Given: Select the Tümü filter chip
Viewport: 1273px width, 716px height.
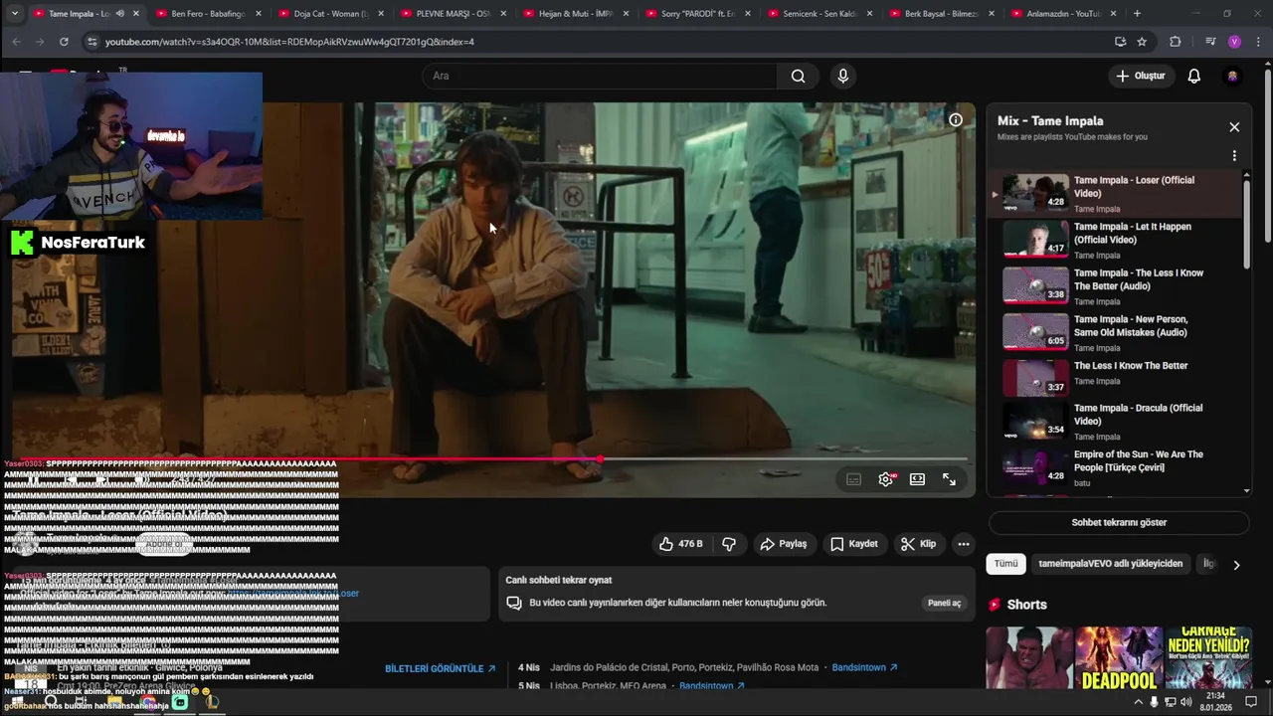Looking at the screenshot, I should coord(1006,564).
